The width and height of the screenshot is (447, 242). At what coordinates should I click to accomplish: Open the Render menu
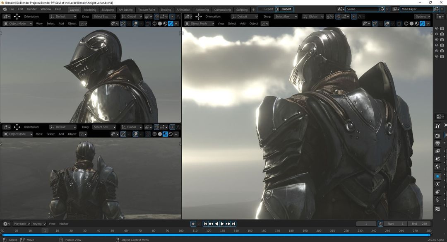click(x=32, y=9)
